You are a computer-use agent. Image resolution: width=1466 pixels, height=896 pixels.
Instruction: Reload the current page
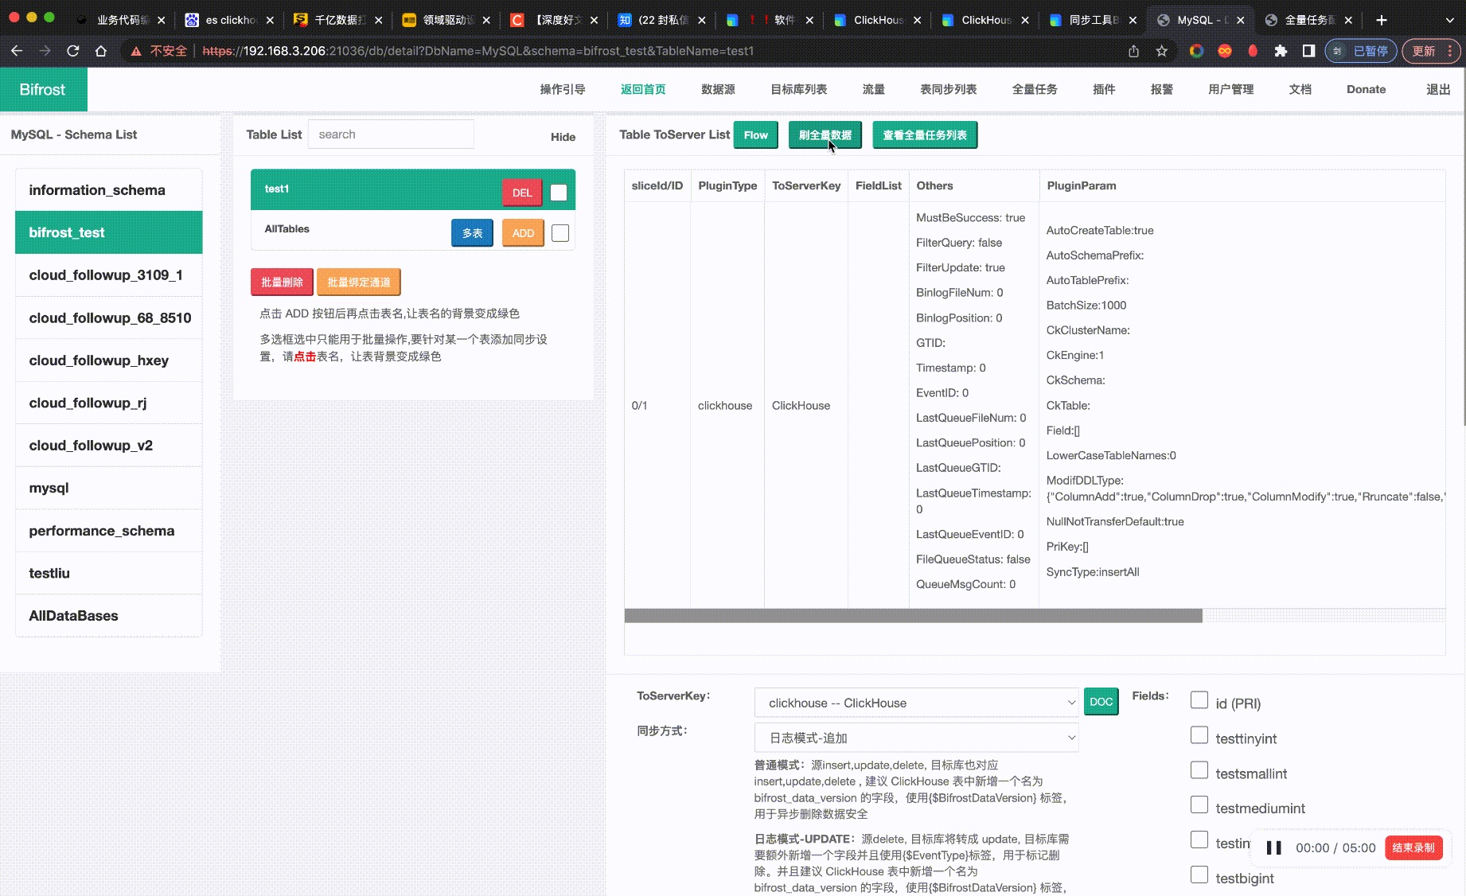click(73, 51)
